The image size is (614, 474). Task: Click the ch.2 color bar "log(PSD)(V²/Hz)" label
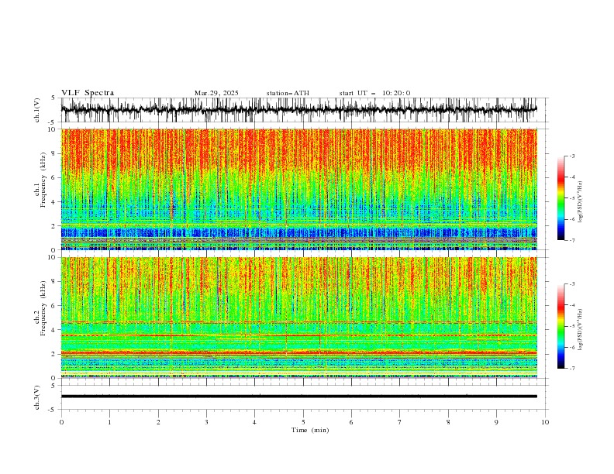click(580, 329)
